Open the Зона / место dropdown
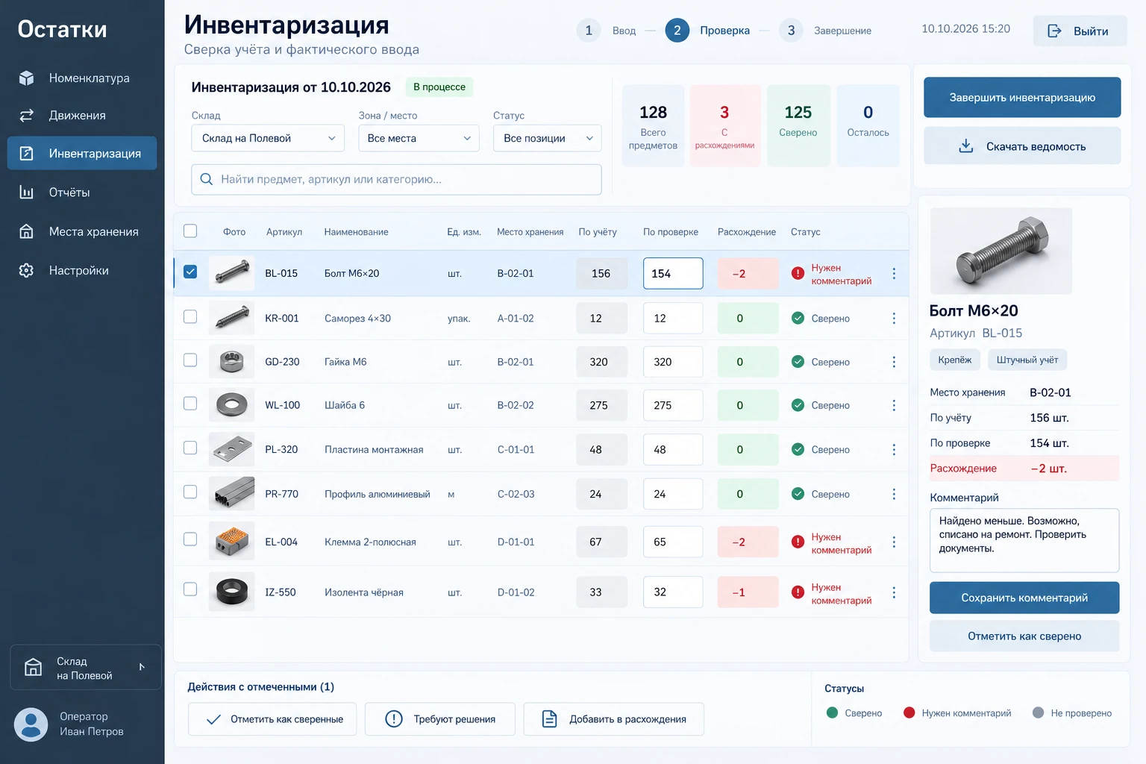Screen dimensions: 1146x764 pyautogui.click(x=419, y=138)
